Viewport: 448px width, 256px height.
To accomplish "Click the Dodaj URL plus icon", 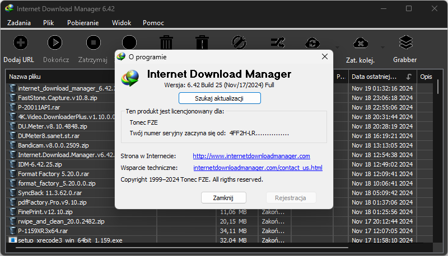I will pyautogui.click(x=21, y=43).
